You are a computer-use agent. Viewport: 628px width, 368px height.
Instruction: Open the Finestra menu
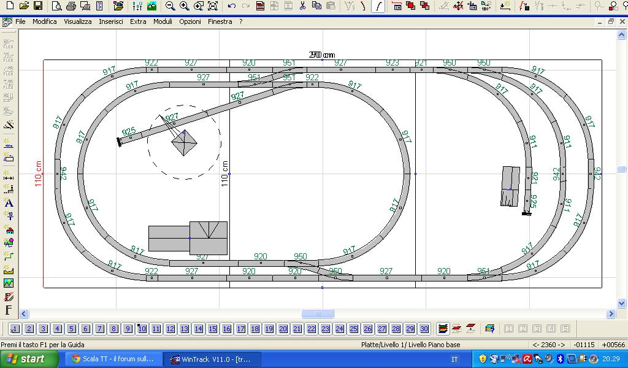220,21
